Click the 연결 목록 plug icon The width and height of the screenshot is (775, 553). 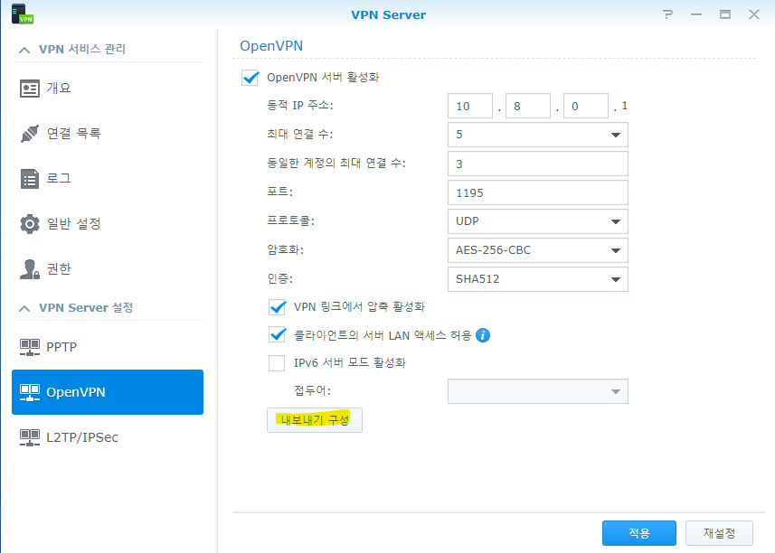click(30, 134)
